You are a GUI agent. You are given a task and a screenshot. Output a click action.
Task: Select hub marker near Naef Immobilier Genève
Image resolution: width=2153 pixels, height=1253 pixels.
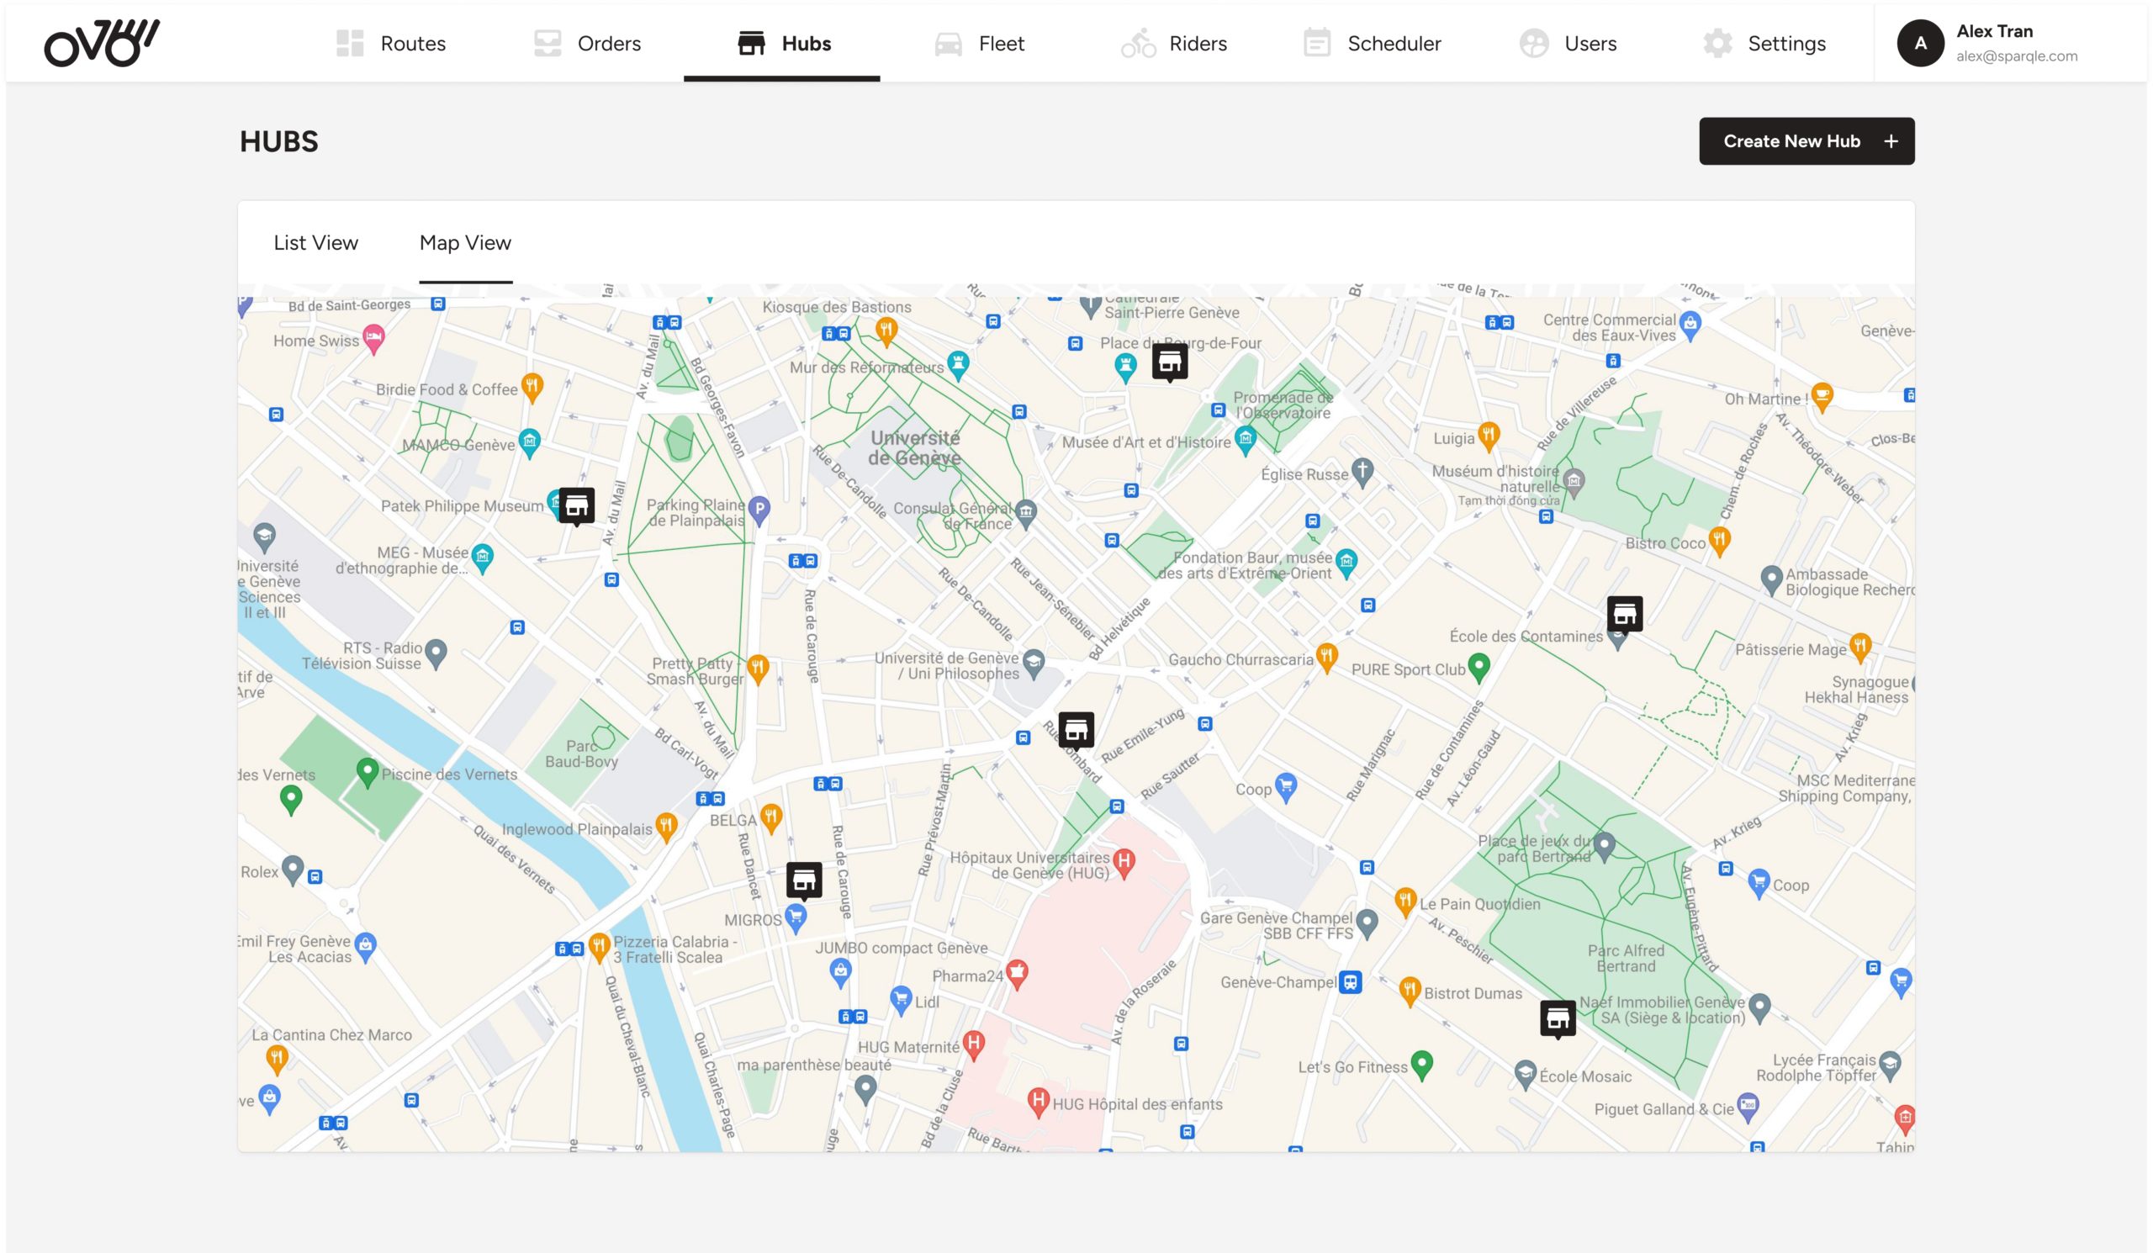click(1558, 1018)
